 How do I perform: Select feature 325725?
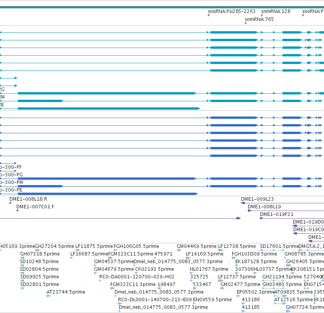(x=199, y=277)
